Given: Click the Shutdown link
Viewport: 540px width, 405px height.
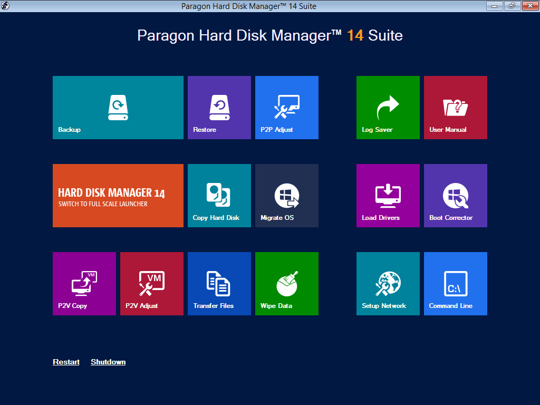Looking at the screenshot, I should (x=108, y=362).
